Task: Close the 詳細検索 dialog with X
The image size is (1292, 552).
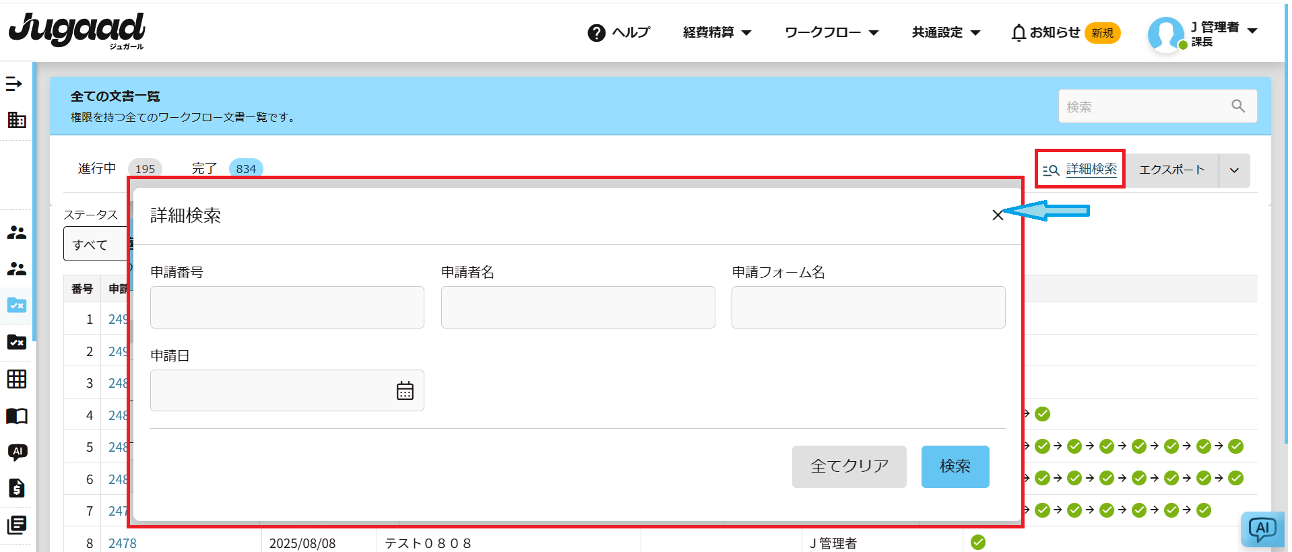Action: pyautogui.click(x=998, y=215)
